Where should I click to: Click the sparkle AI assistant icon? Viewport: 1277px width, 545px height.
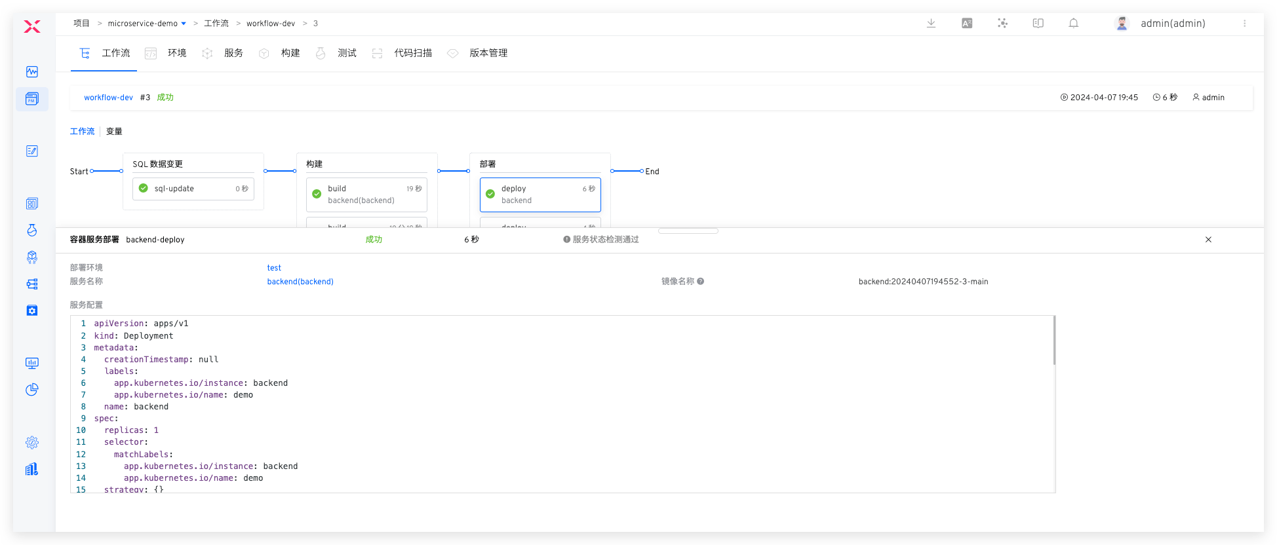pyautogui.click(x=1002, y=23)
